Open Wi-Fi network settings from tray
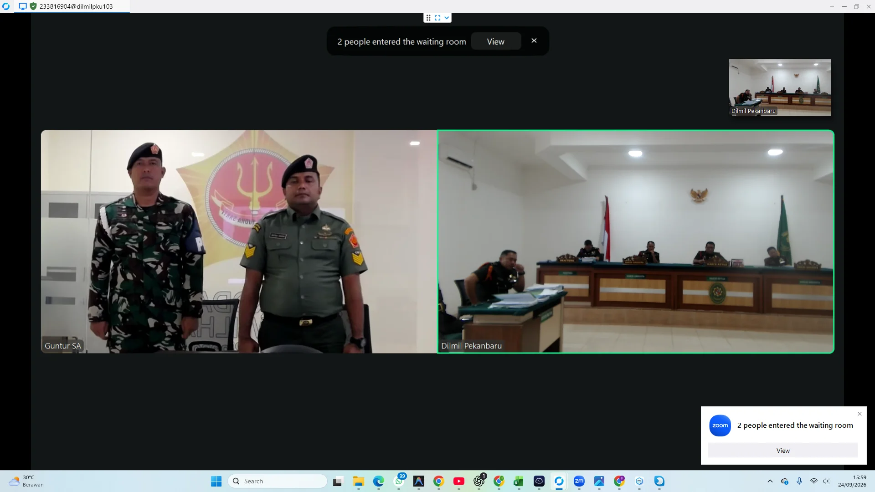Image resolution: width=875 pixels, height=492 pixels. pyautogui.click(x=814, y=481)
